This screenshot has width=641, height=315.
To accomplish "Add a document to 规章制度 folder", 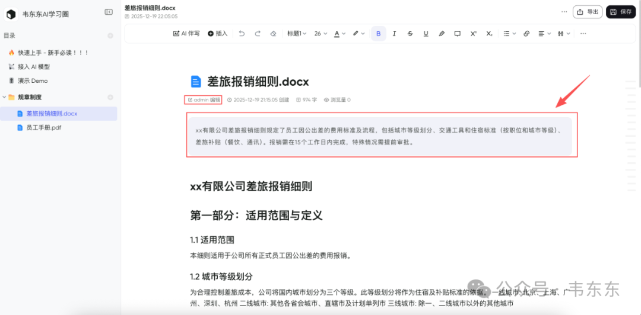I will click(110, 97).
